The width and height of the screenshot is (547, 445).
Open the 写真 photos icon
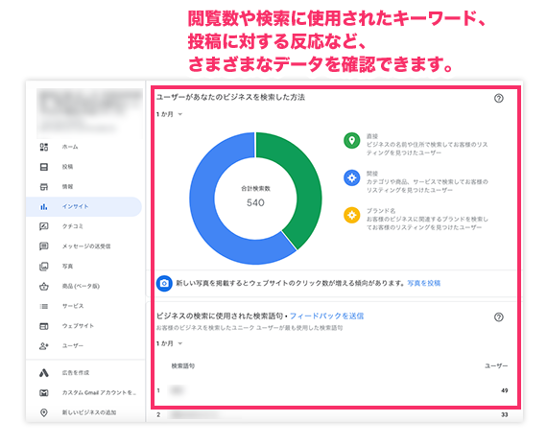44,267
